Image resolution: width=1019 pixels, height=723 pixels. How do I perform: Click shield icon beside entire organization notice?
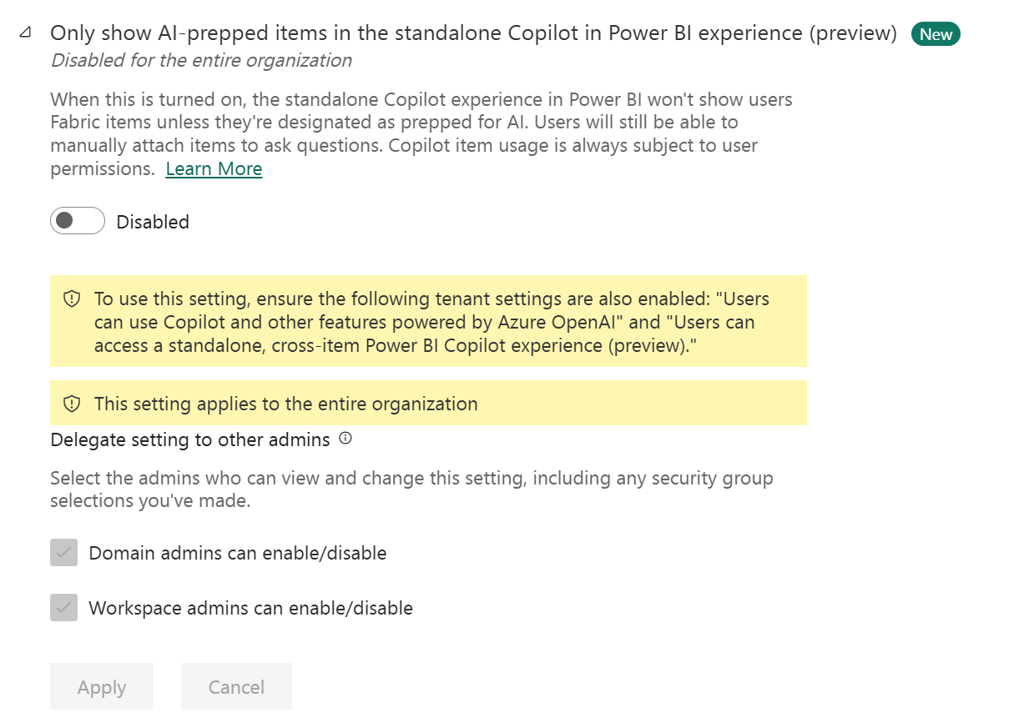[x=73, y=404]
